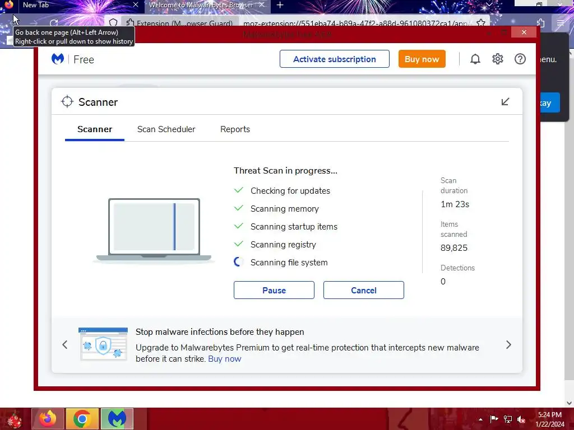Click the muted volume tray icon

[x=521, y=419]
